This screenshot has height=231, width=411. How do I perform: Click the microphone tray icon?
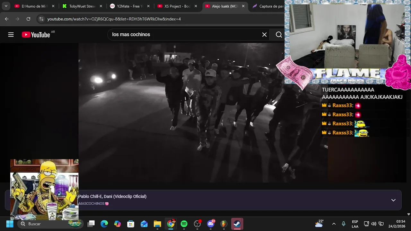click(x=344, y=224)
